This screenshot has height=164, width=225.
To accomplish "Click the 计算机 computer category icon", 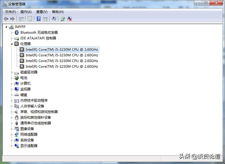I will click(17, 83).
